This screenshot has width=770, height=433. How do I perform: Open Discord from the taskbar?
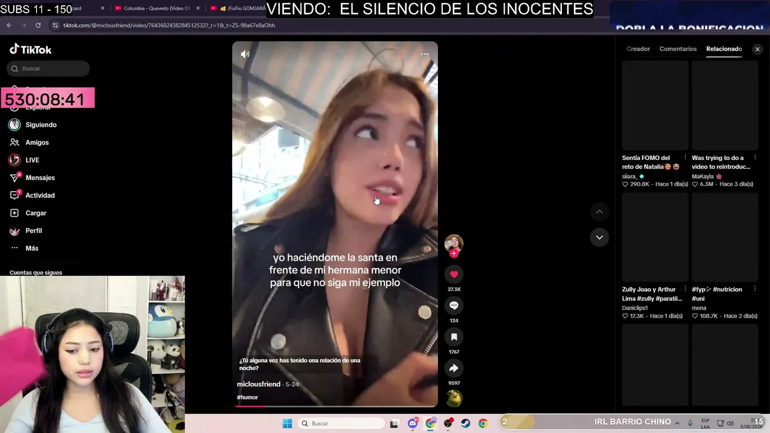tap(413, 423)
